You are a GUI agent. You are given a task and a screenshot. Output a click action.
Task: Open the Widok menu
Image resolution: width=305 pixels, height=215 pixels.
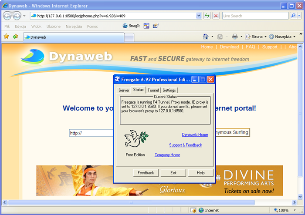[x=36, y=27]
